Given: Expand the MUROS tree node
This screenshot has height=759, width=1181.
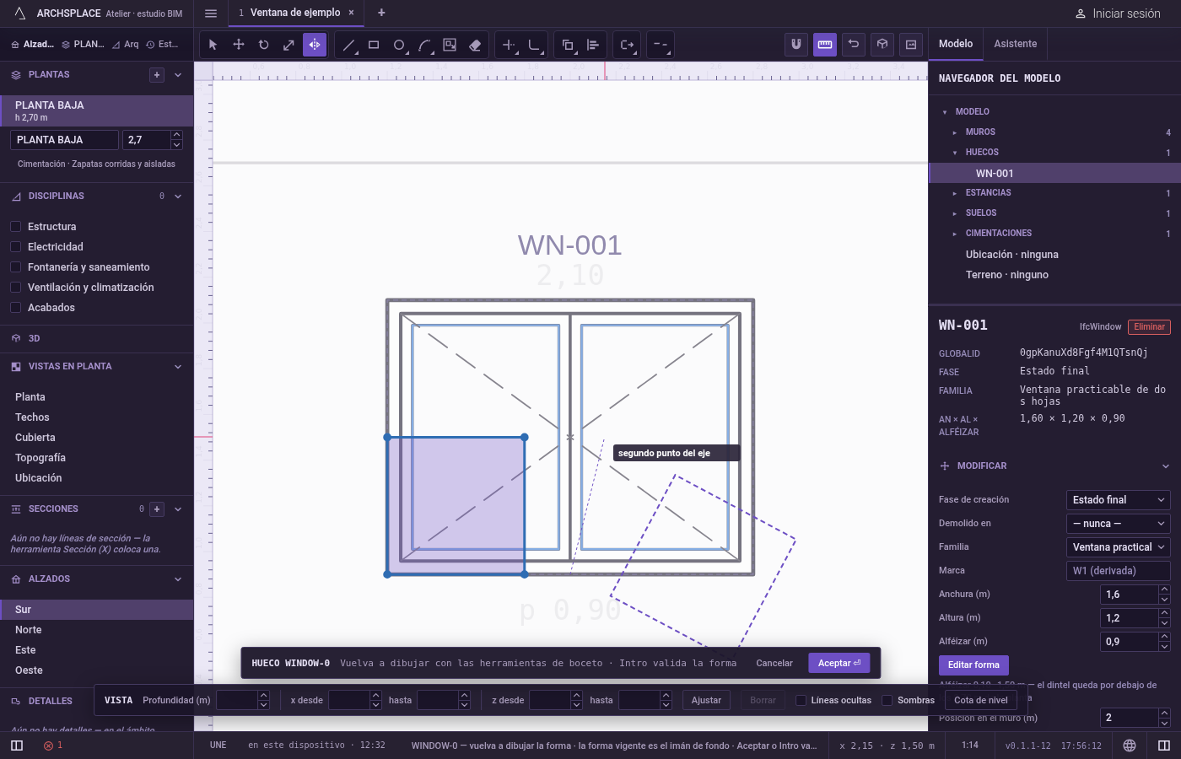Looking at the screenshot, I should coord(955,132).
